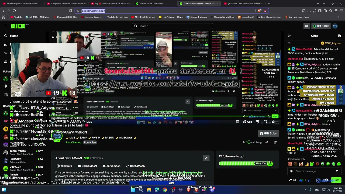Open the site settings icon in the address bar
Viewport: 345px width, 194px height.
[x=78, y=11]
